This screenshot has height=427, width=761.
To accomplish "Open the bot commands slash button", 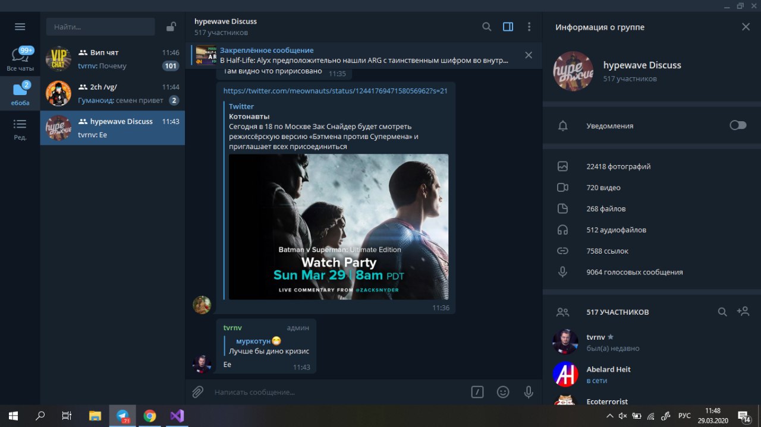I will coord(477,392).
